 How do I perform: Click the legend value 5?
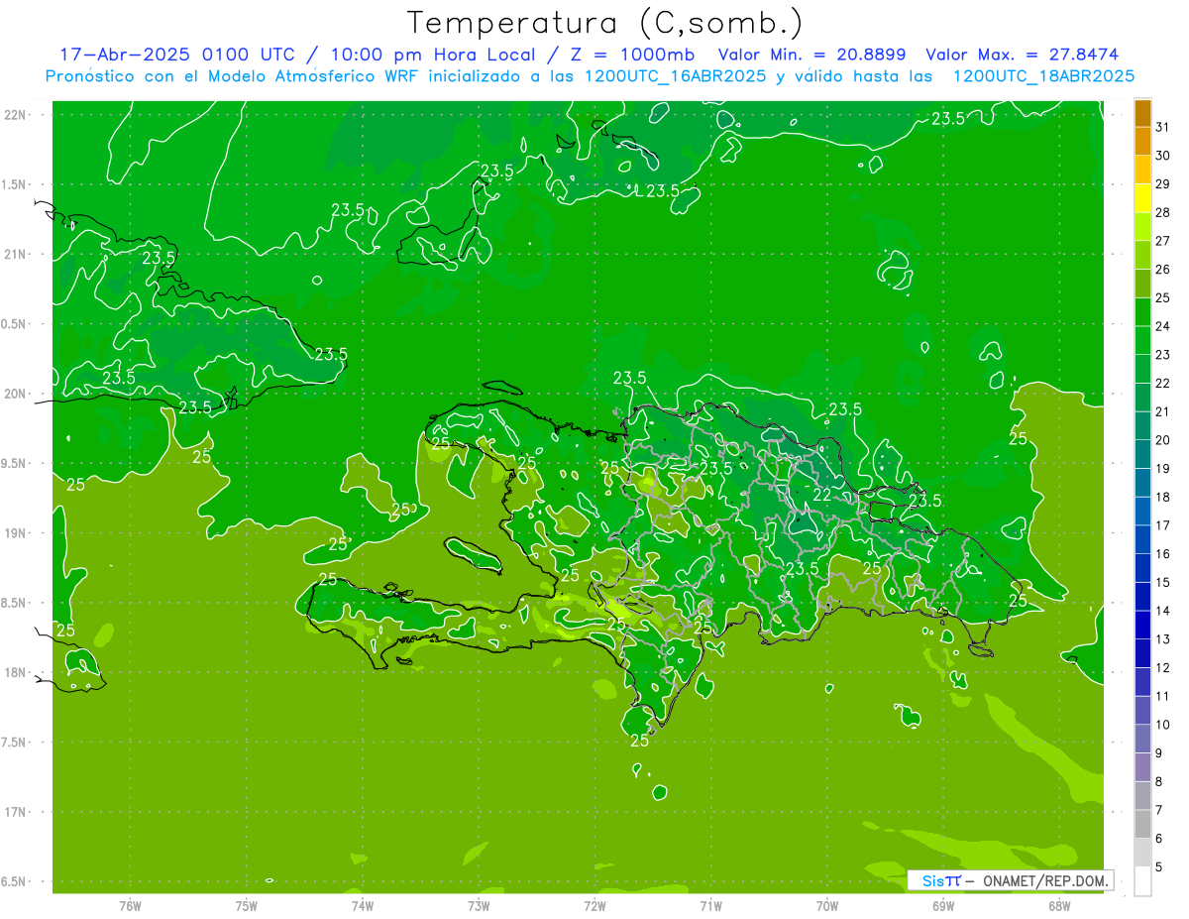[1159, 867]
